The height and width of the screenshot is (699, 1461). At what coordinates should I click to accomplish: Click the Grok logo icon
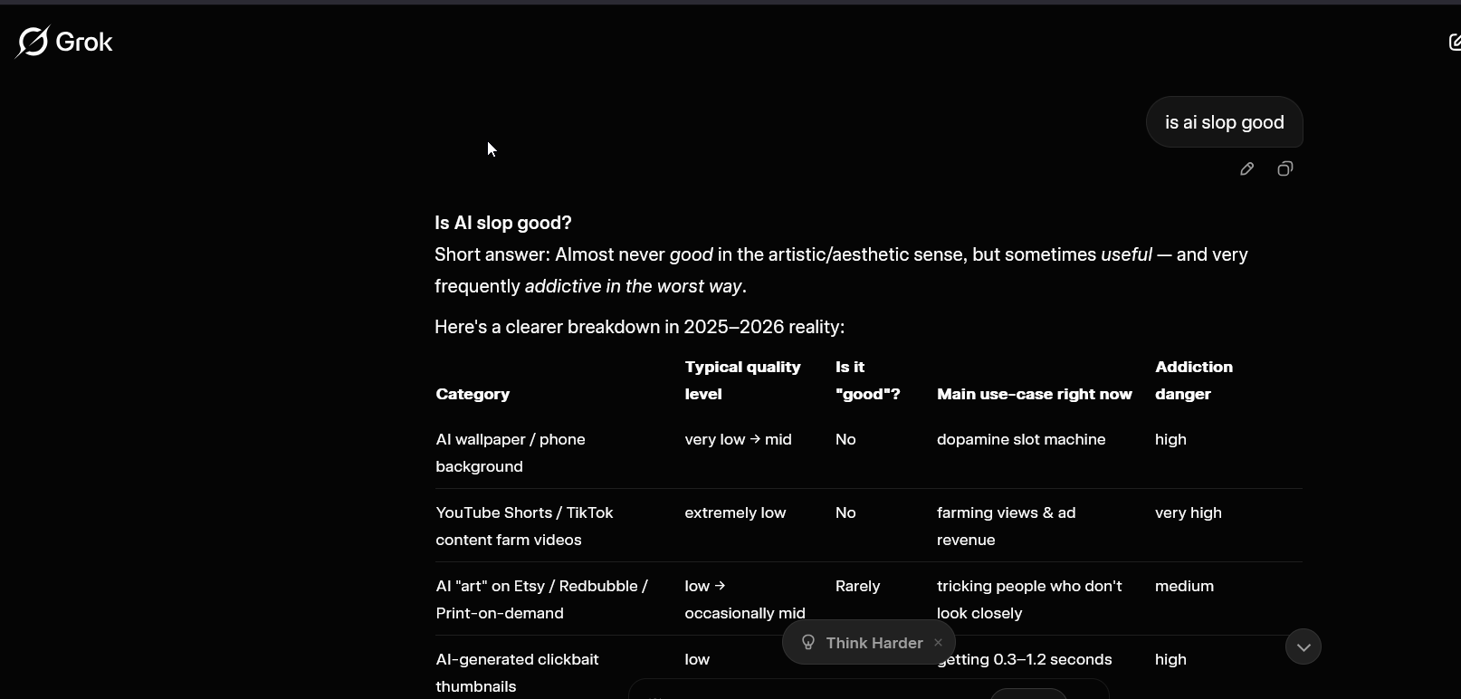[33, 42]
